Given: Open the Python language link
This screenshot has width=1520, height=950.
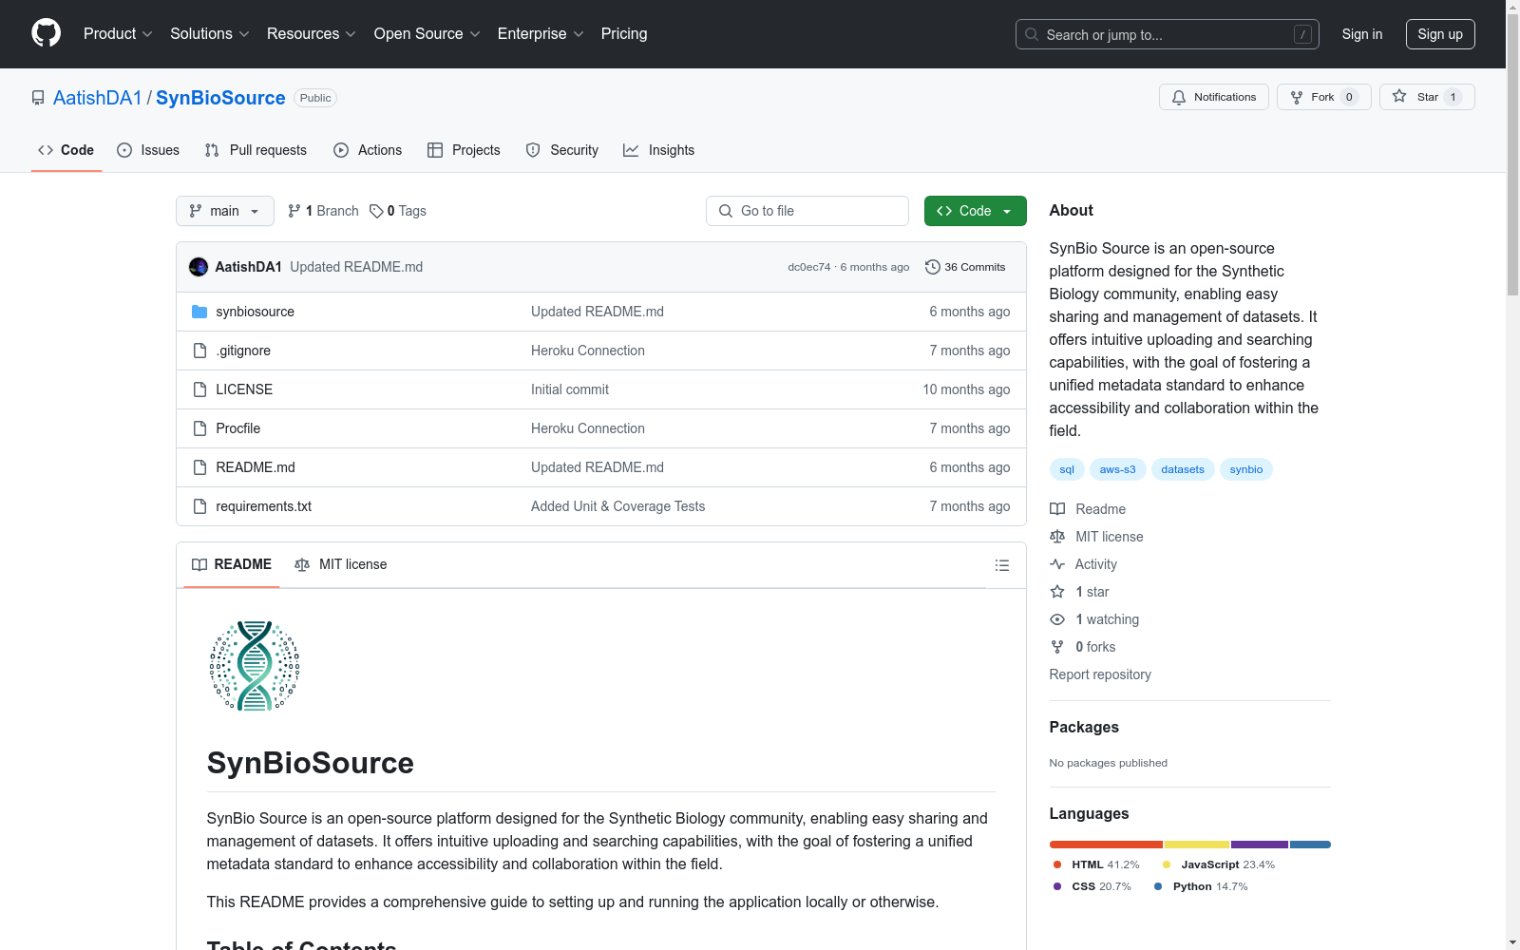Looking at the screenshot, I should 1201,886.
